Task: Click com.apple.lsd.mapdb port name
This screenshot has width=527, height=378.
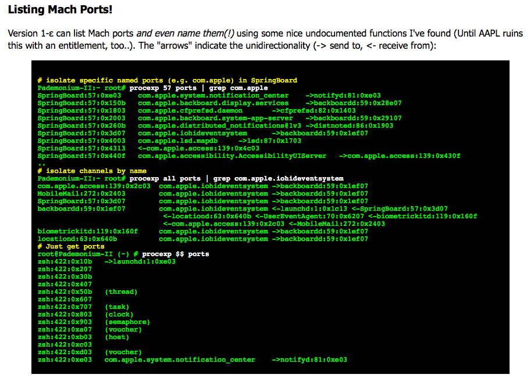Action: pos(177,141)
